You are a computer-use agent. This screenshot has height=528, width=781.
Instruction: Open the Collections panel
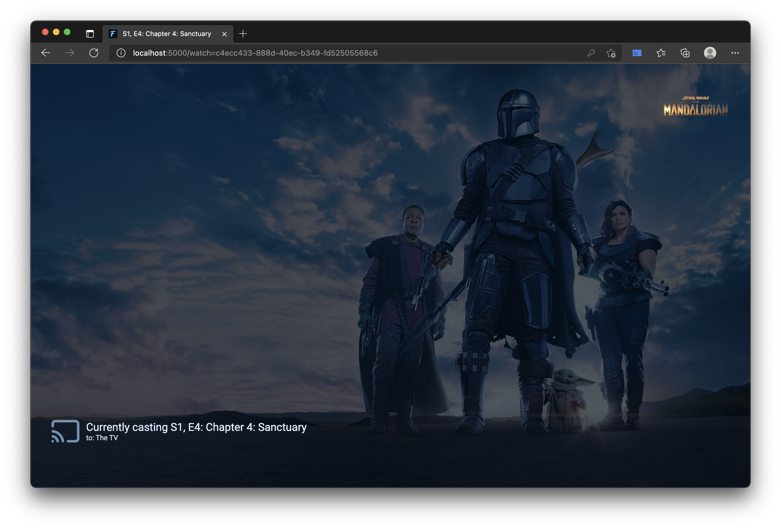pos(685,53)
